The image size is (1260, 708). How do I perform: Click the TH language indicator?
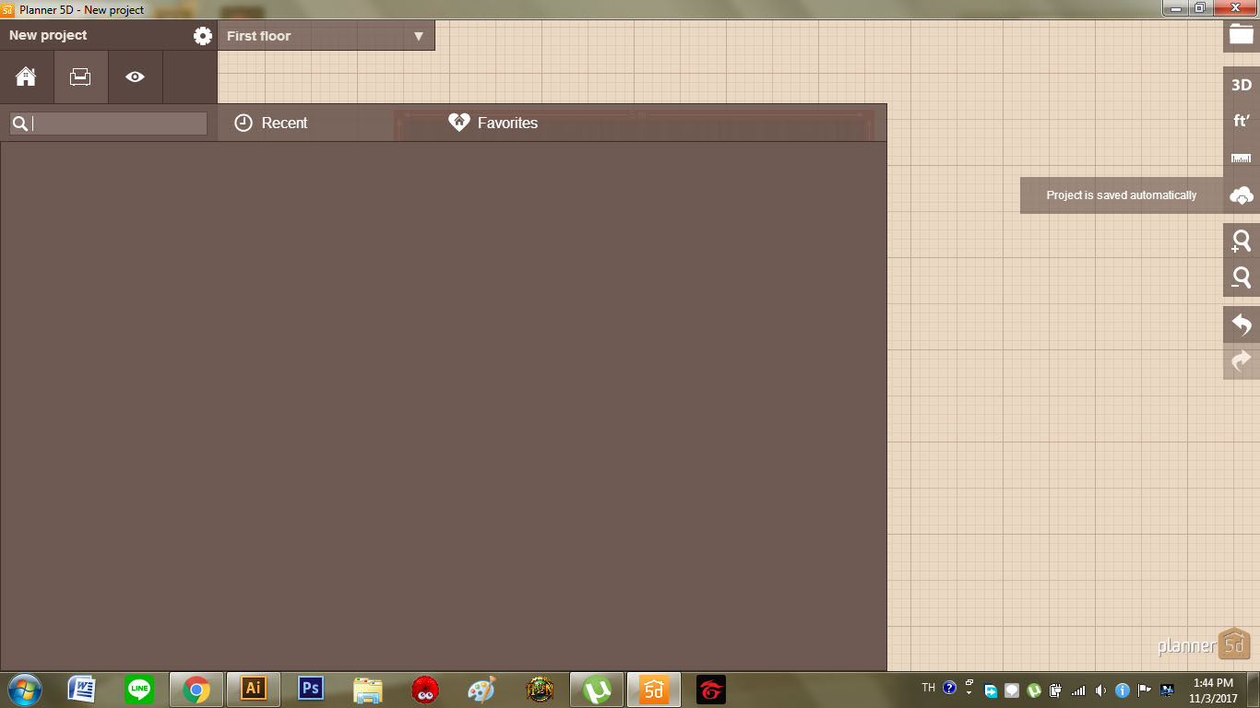(928, 688)
